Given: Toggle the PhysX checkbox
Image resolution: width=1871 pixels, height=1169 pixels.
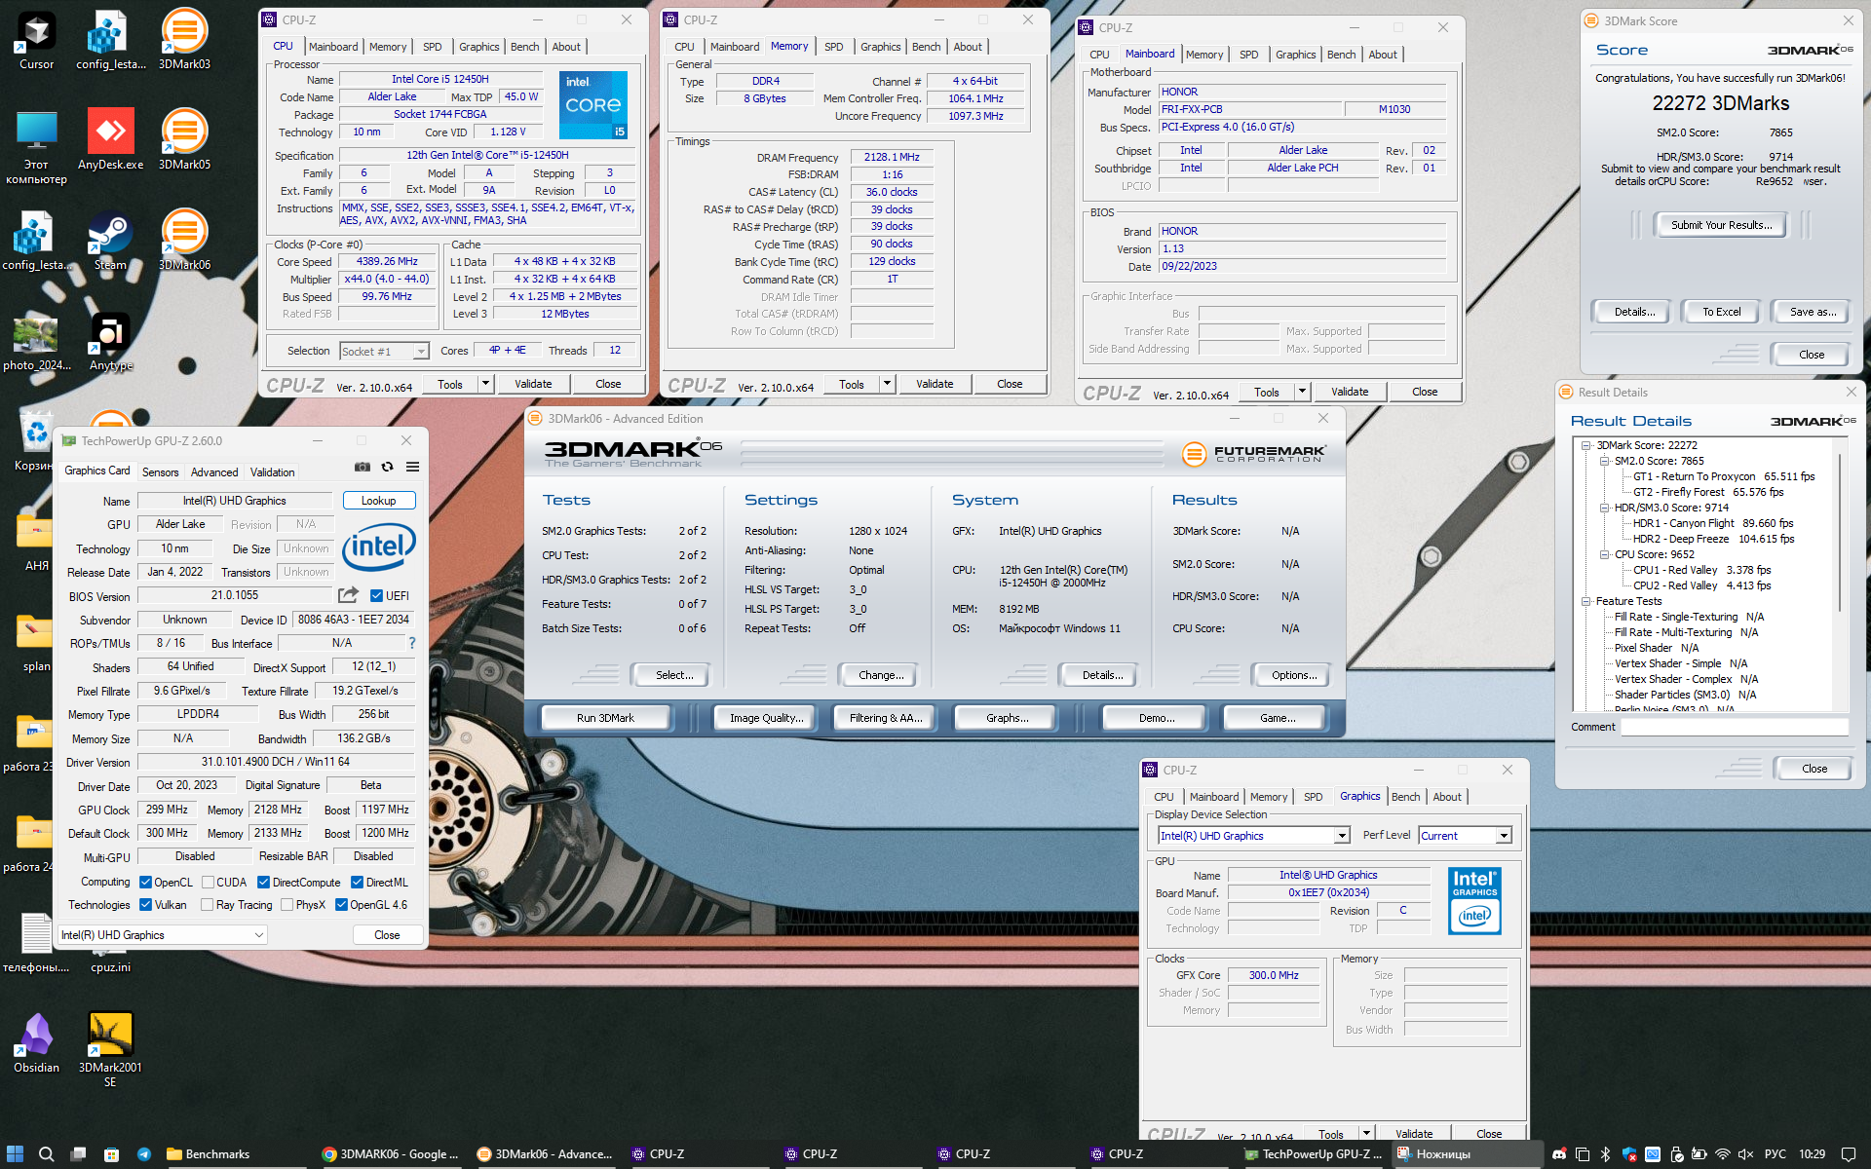Looking at the screenshot, I should pos(286,904).
